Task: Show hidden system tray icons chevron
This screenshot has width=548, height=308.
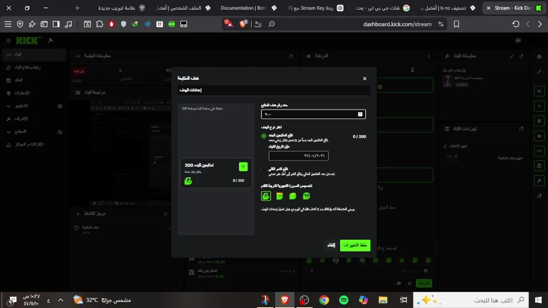Action: 60,300
